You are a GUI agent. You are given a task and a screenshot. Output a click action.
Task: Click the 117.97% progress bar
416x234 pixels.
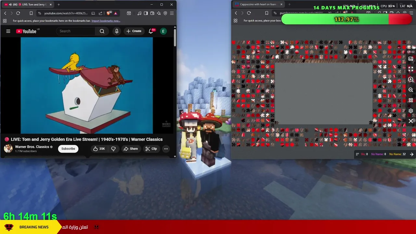coord(347,19)
